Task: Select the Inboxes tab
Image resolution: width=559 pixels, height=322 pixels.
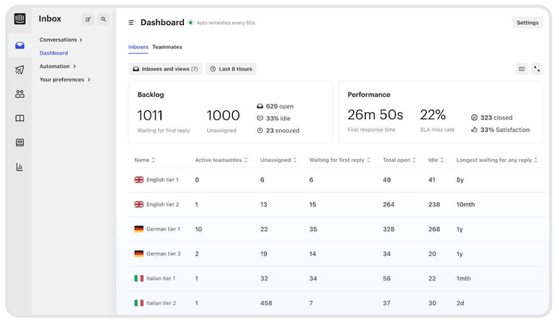Action: tap(138, 47)
